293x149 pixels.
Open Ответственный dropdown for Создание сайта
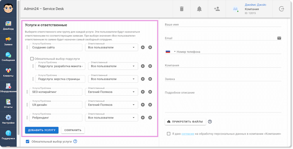[x=111, y=47]
